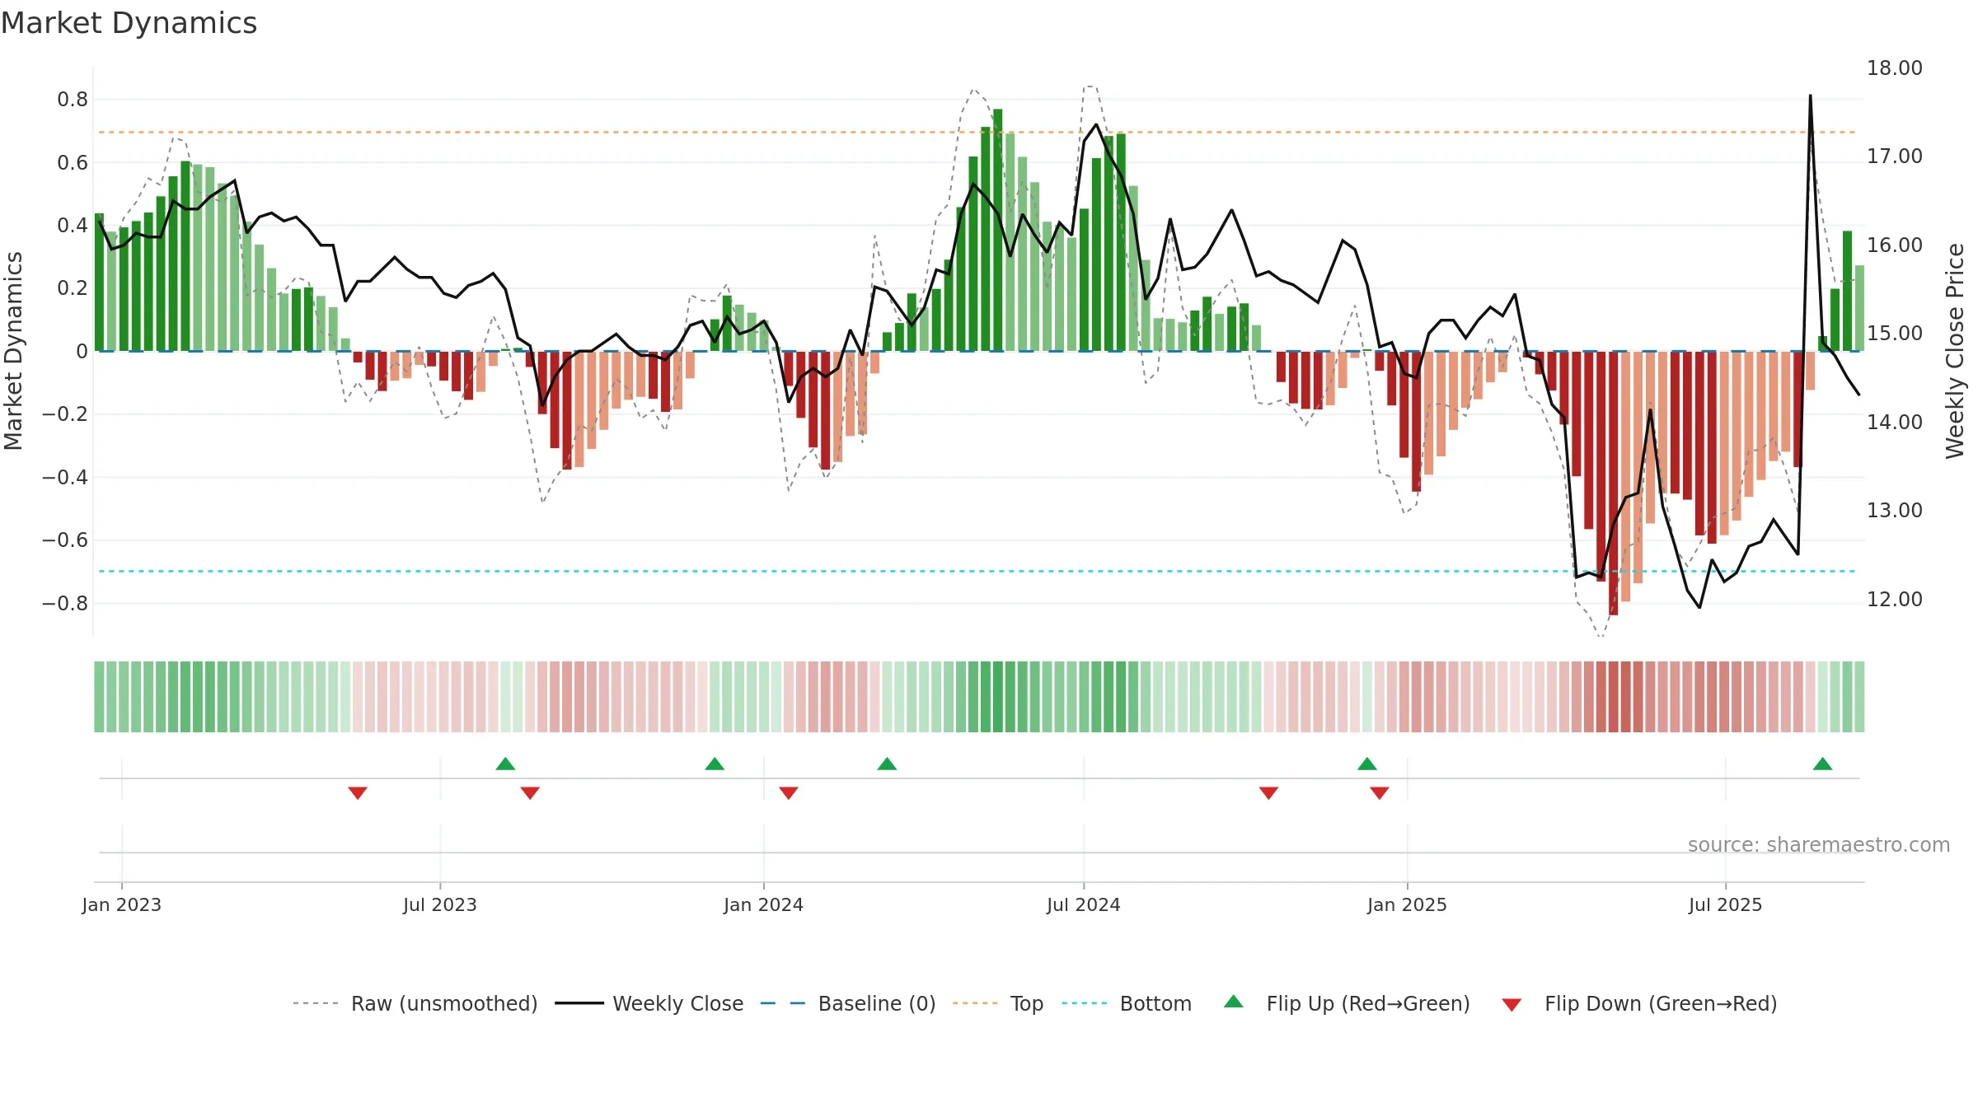Toggle the Baseline (0) legend entry
This screenshot has height=1112, width=1978.
coord(848,1003)
